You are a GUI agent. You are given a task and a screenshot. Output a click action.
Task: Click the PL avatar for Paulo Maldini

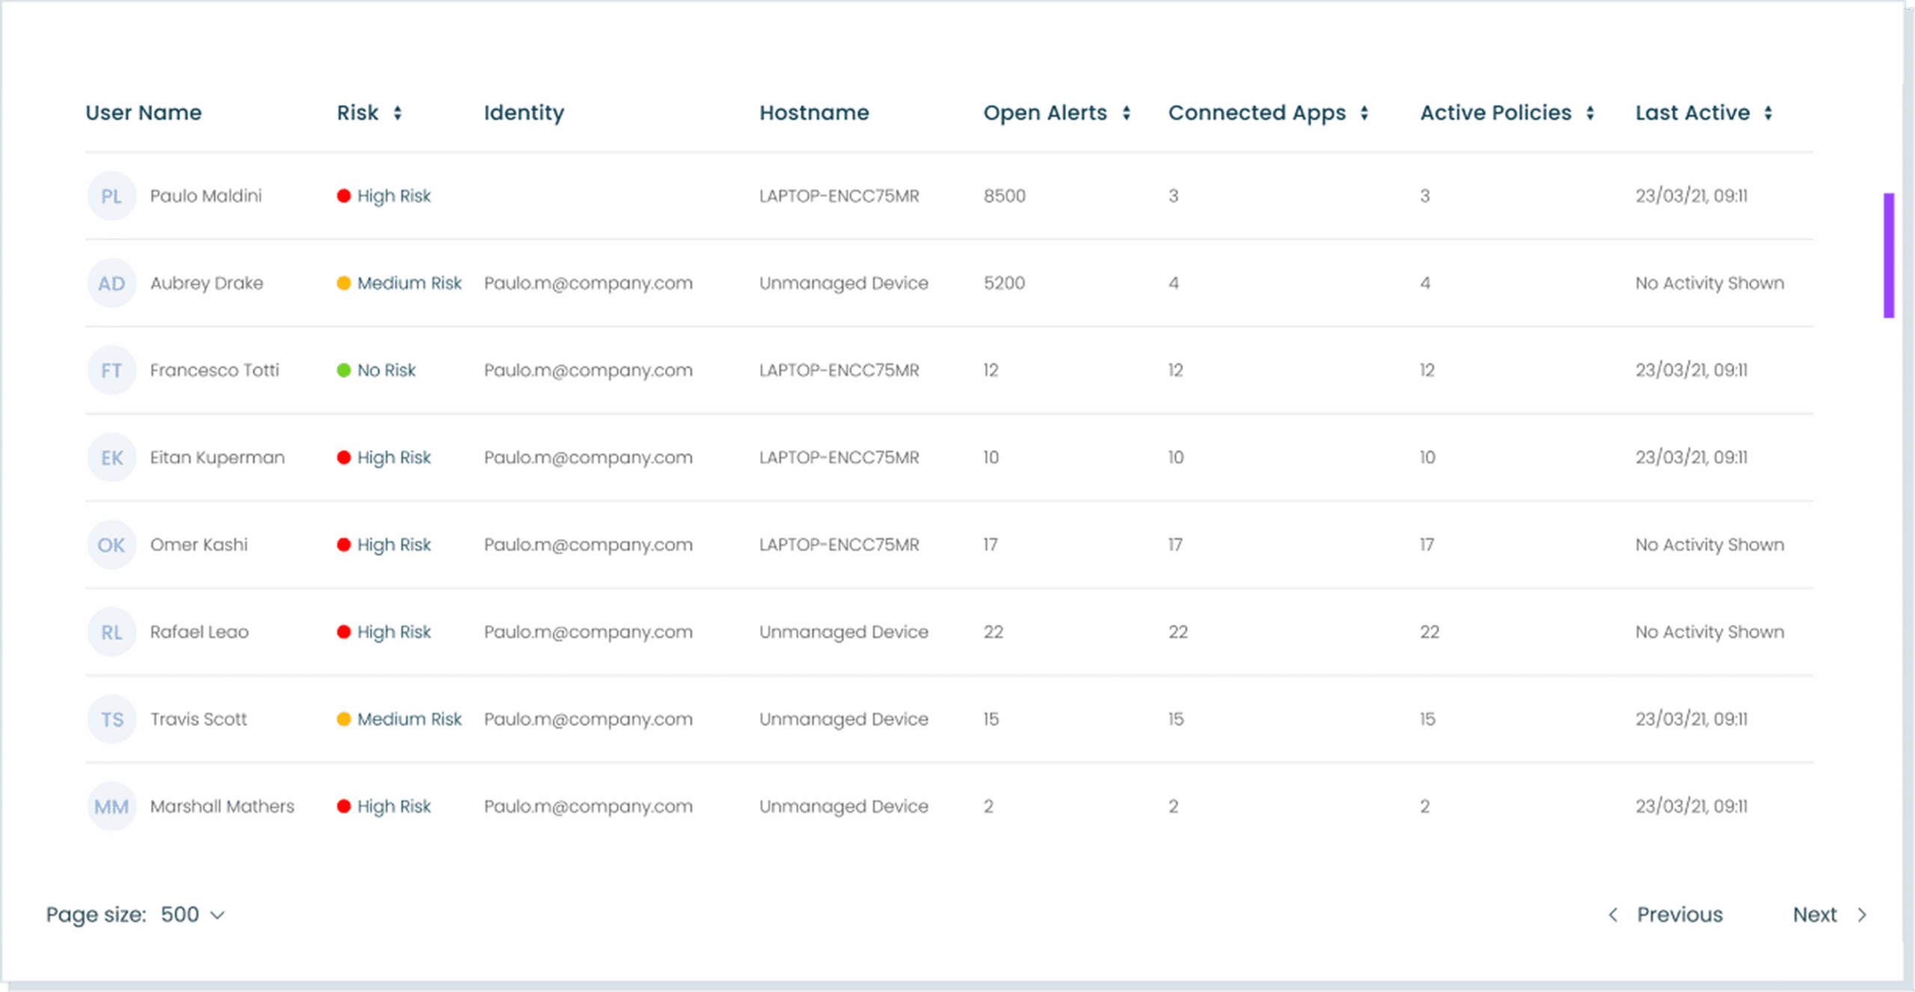pyautogui.click(x=111, y=196)
